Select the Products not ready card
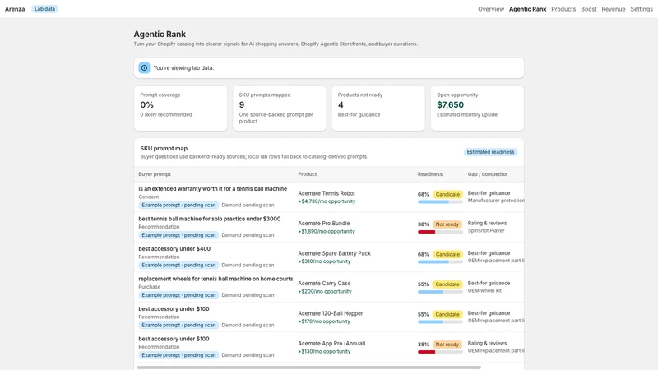Image resolution: width=658 pixels, height=370 pixels. click(x=378, y=109)
